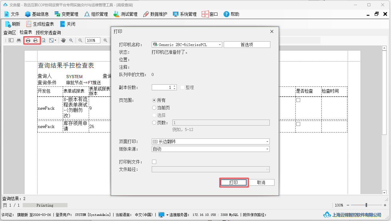The height and width of the screenshot is (221, 391).
Task: Click the zoom out magnifier icon
Action: click(80, 40)
